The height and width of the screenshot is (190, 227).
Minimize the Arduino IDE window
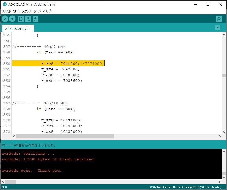pos(196,4)
